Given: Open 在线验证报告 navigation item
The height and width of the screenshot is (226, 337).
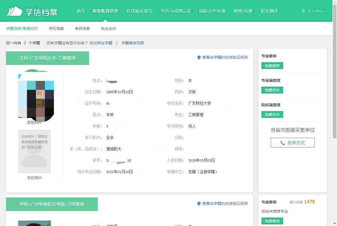Looking at the screenshot, I should 139,11.
